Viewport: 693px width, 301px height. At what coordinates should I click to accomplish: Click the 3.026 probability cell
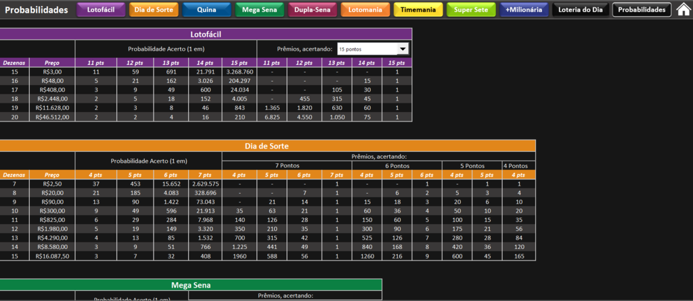click(x=206, y=80)
